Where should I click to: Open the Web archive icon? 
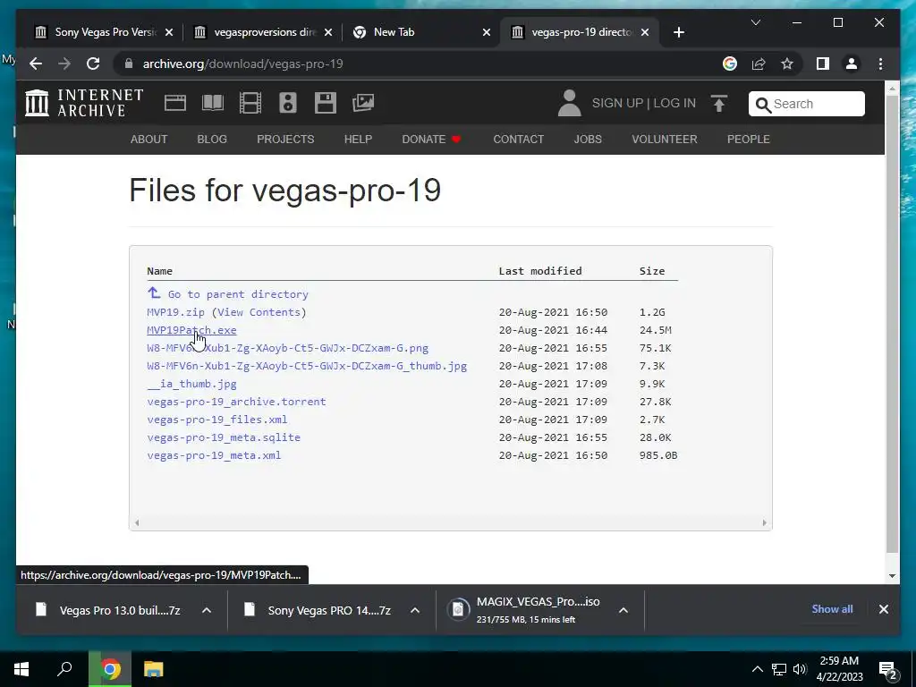[174, 103]
